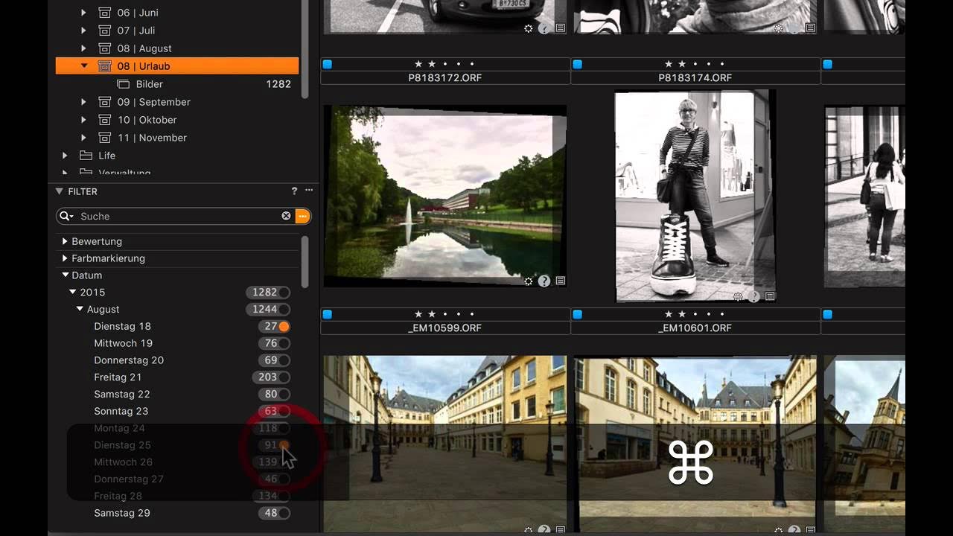Collapse the 08 | Urlaub tree node
This screenshot has width=953, height=536.
[x=83, y=66]
